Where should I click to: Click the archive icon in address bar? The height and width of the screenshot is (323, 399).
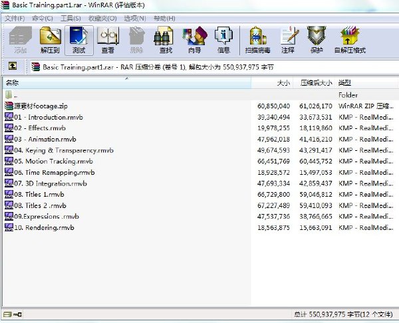(36, 67)
